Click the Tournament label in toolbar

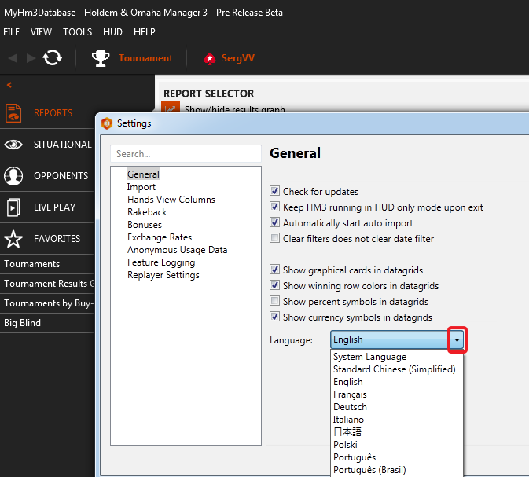click(145, 58)
